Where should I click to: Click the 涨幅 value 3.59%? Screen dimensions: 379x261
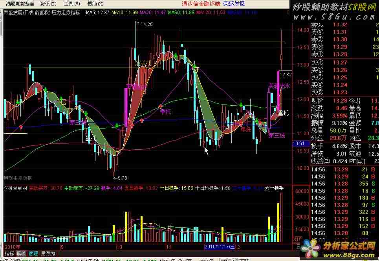pyautogui.click(x=340, y=116)
